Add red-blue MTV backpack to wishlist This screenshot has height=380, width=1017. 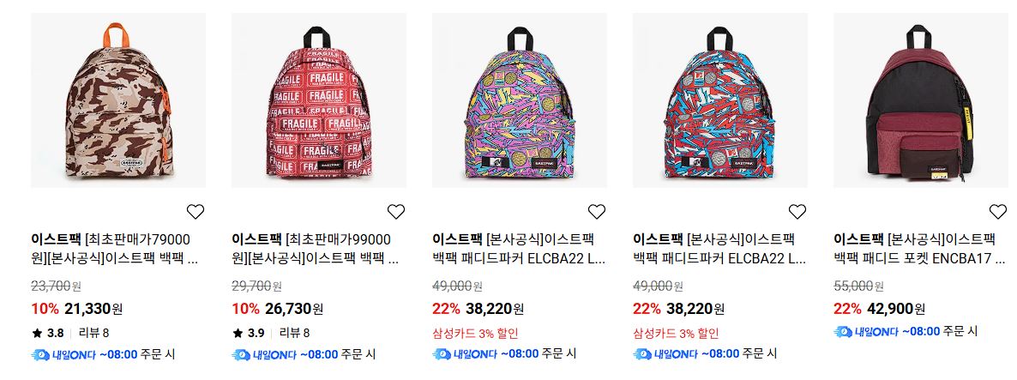[797, 211]
